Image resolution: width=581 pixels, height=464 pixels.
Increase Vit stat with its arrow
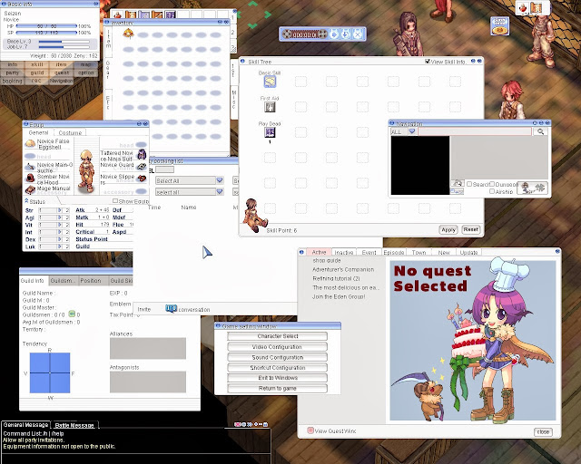[x=59, y=225]
